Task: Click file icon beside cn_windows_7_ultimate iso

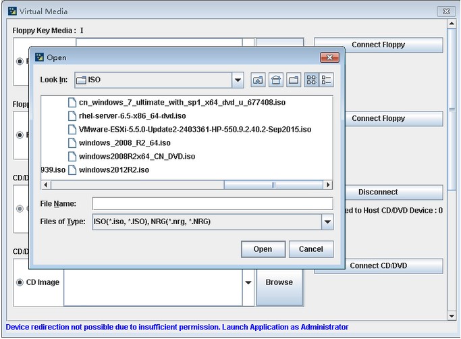Action: coord(72,103)
